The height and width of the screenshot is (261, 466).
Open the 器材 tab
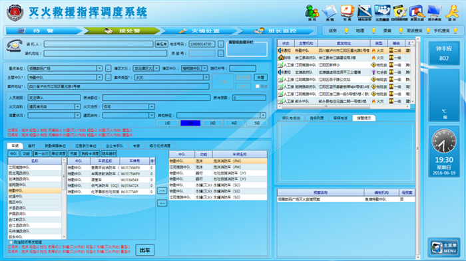click(31, 146)
